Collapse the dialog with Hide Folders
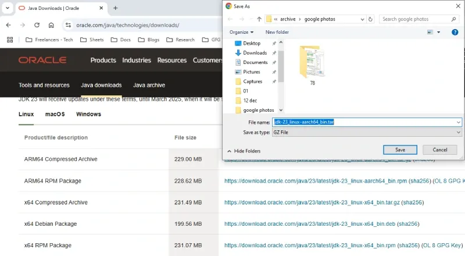Viewport: 465px width, 256px height. (244, 151)
